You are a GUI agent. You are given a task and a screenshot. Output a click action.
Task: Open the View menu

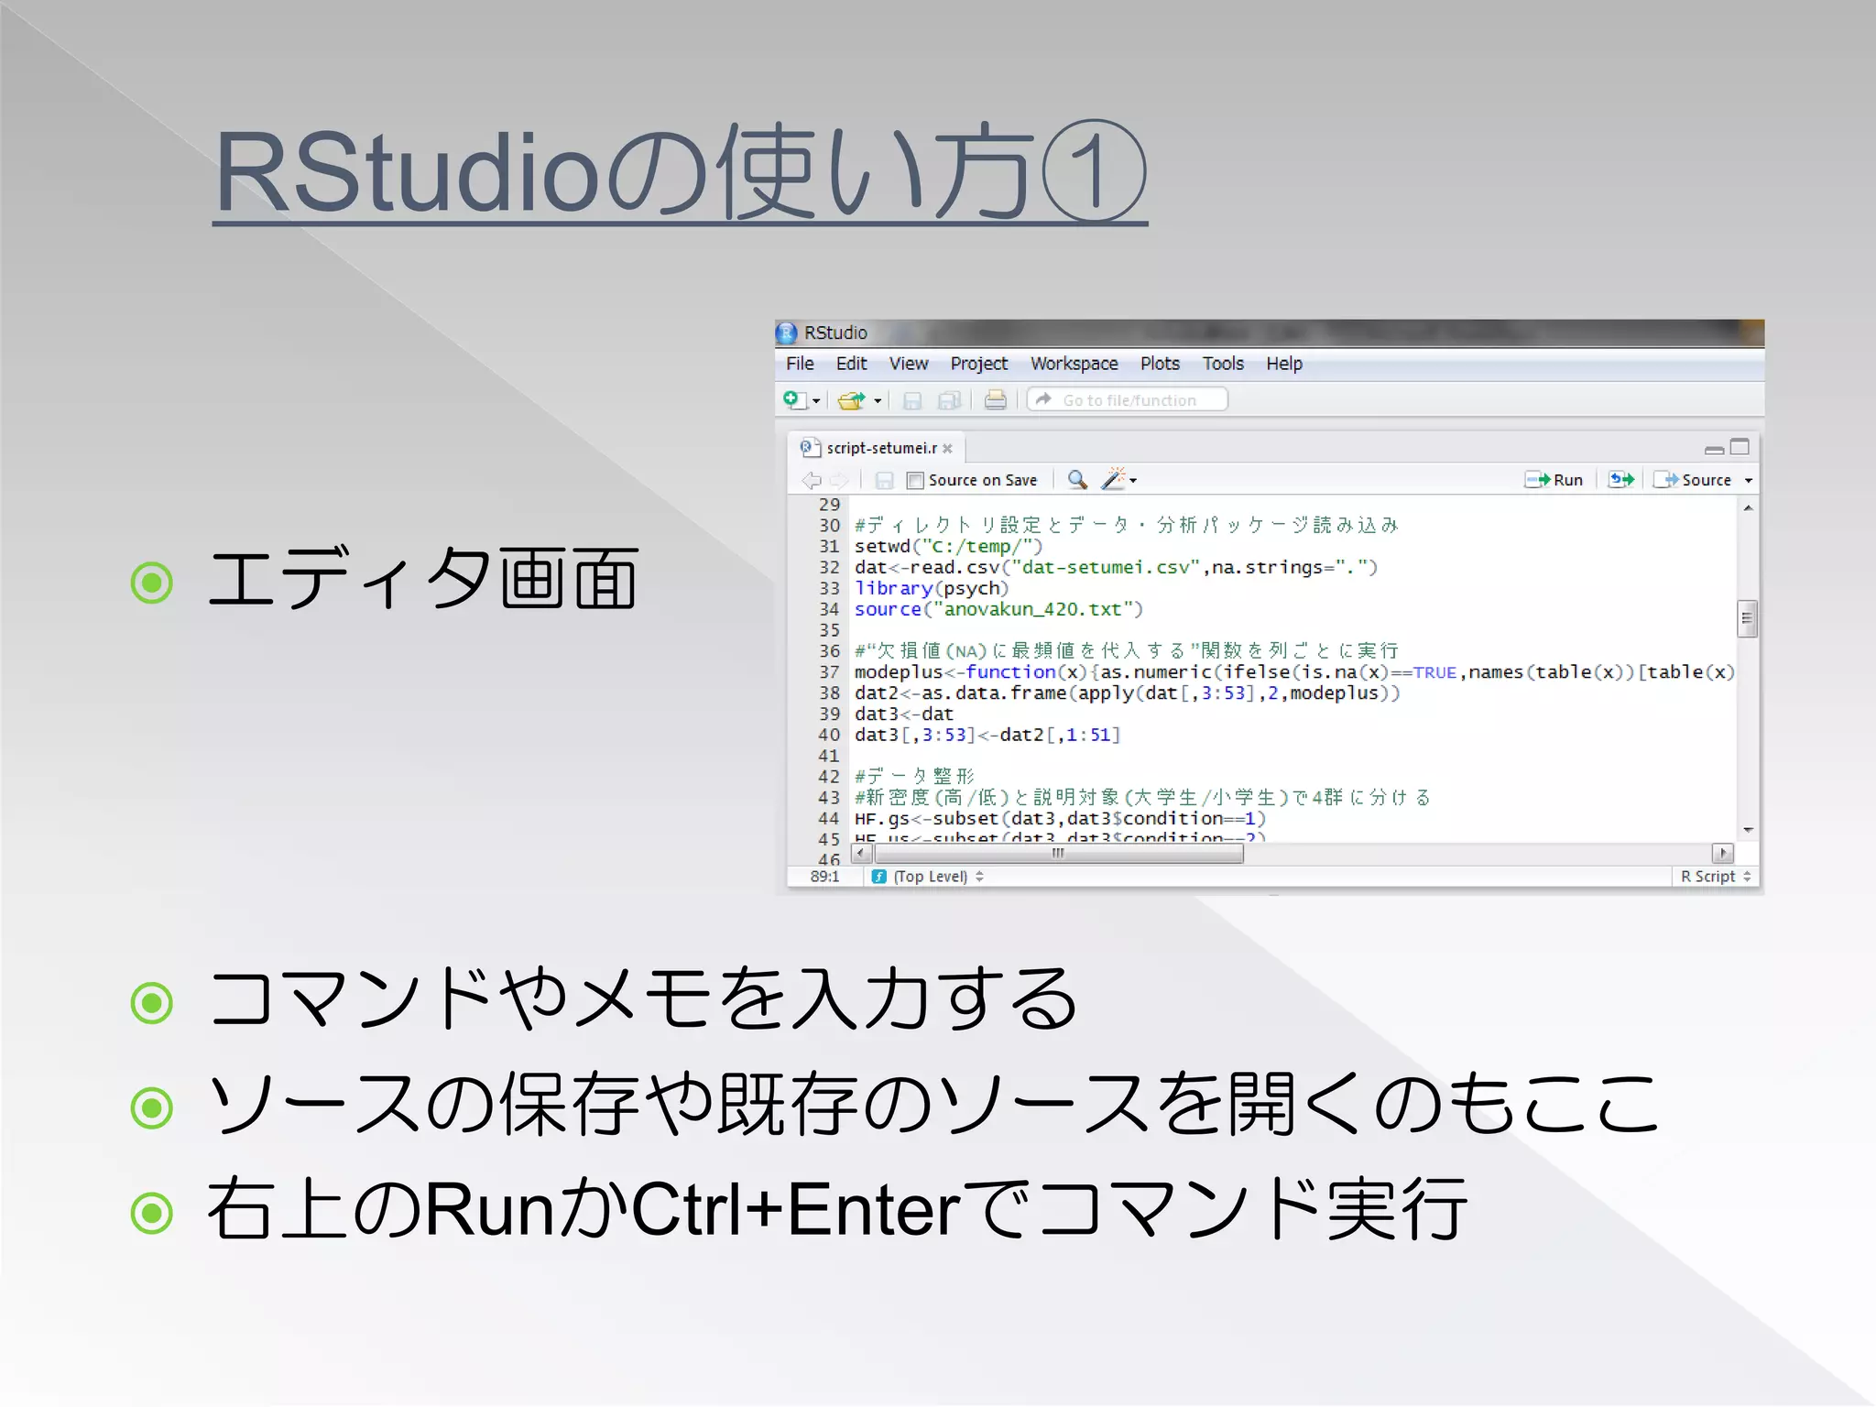coord(908,364)
